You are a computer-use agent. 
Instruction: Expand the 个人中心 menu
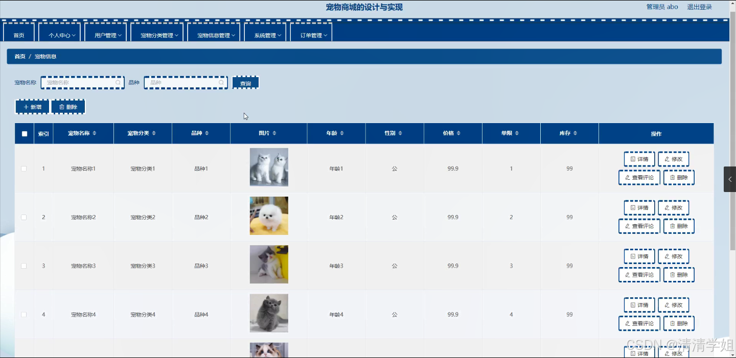point(60,33)
